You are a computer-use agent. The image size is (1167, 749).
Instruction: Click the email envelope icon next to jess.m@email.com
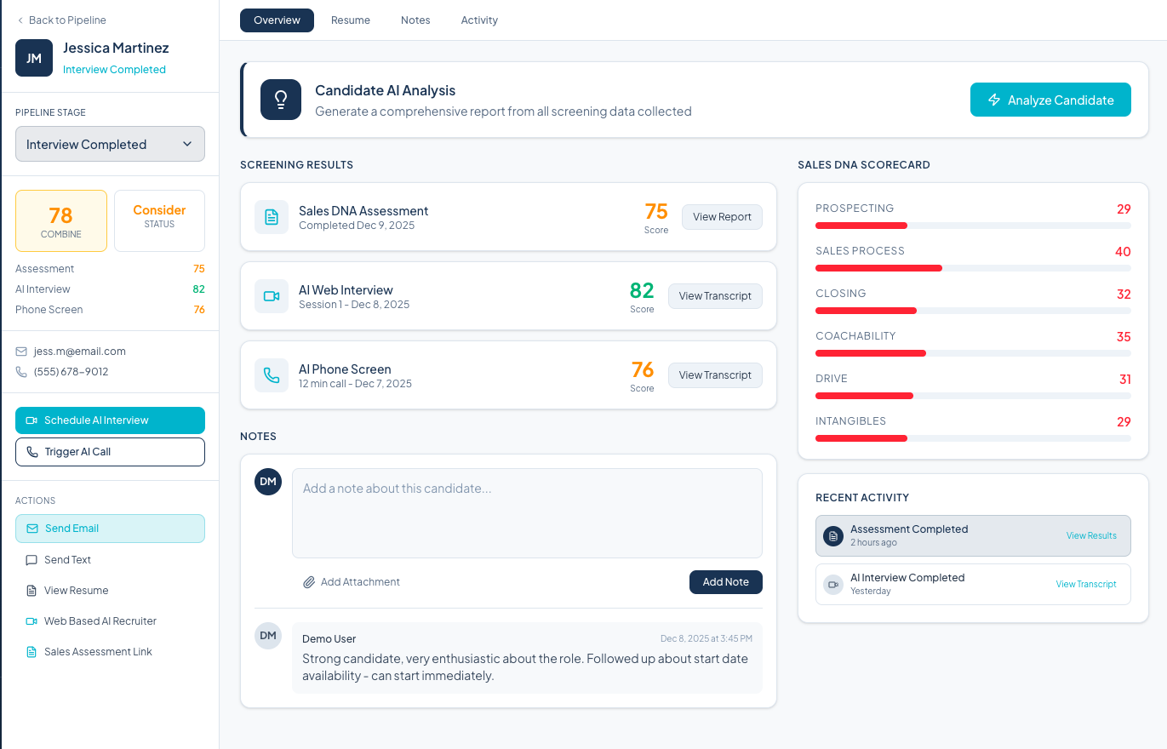(22, 351)
